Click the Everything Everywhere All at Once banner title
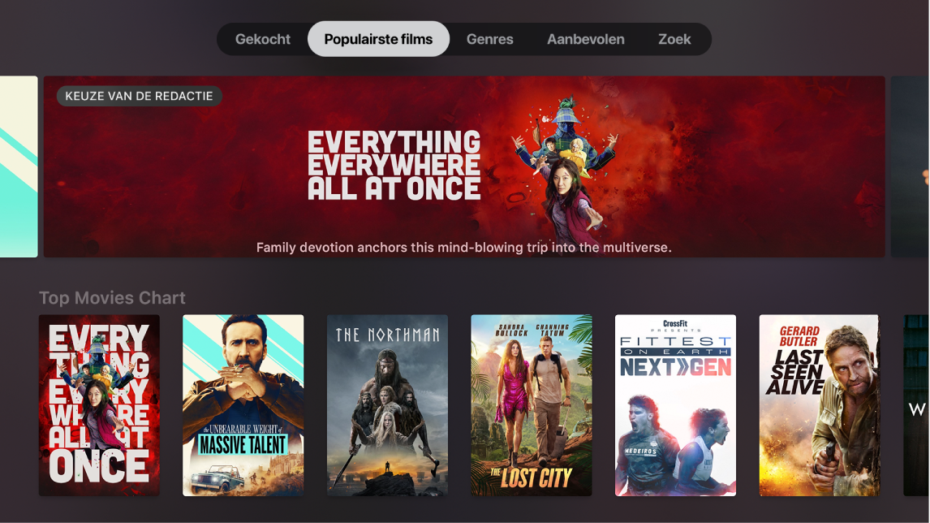The image size is (930, 523). (394, 165)
